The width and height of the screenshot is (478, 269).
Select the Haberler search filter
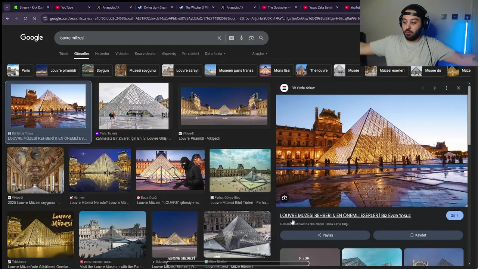pos(102,53)
